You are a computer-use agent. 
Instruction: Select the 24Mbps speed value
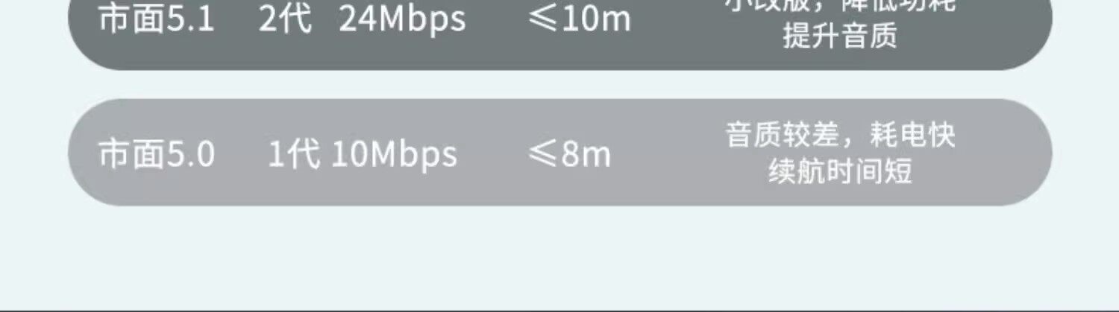click(x=402, y=20)
